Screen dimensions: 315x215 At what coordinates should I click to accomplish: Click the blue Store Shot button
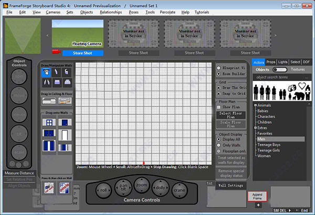coord(83,53)
